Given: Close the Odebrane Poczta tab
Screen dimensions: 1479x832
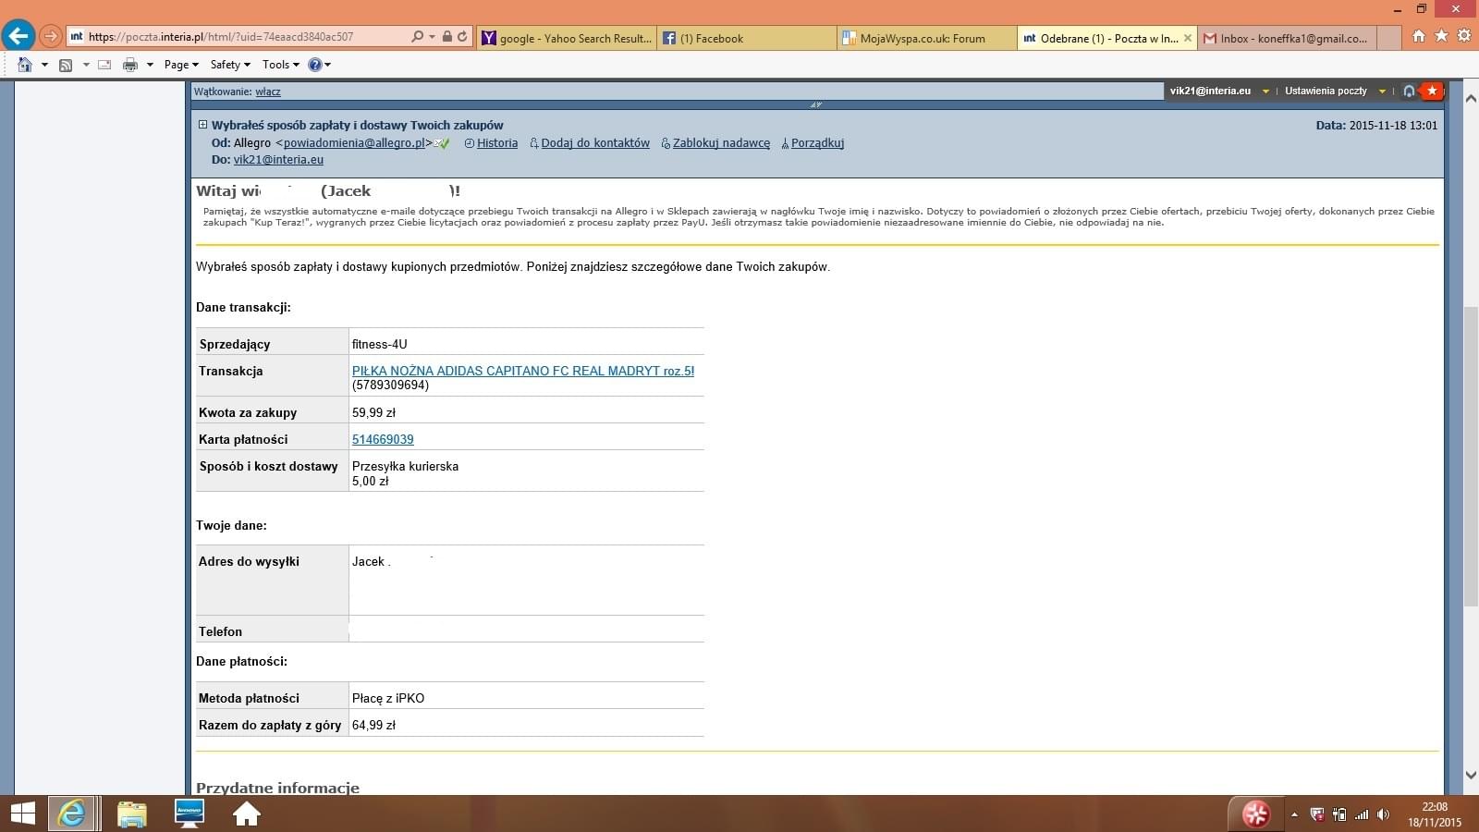Looking at the screenshot, I should click(x=1188, y=38).
